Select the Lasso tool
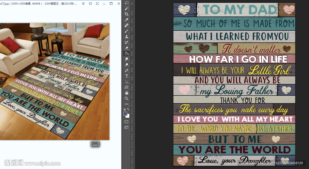309x169 pixels. click(126, 3)
